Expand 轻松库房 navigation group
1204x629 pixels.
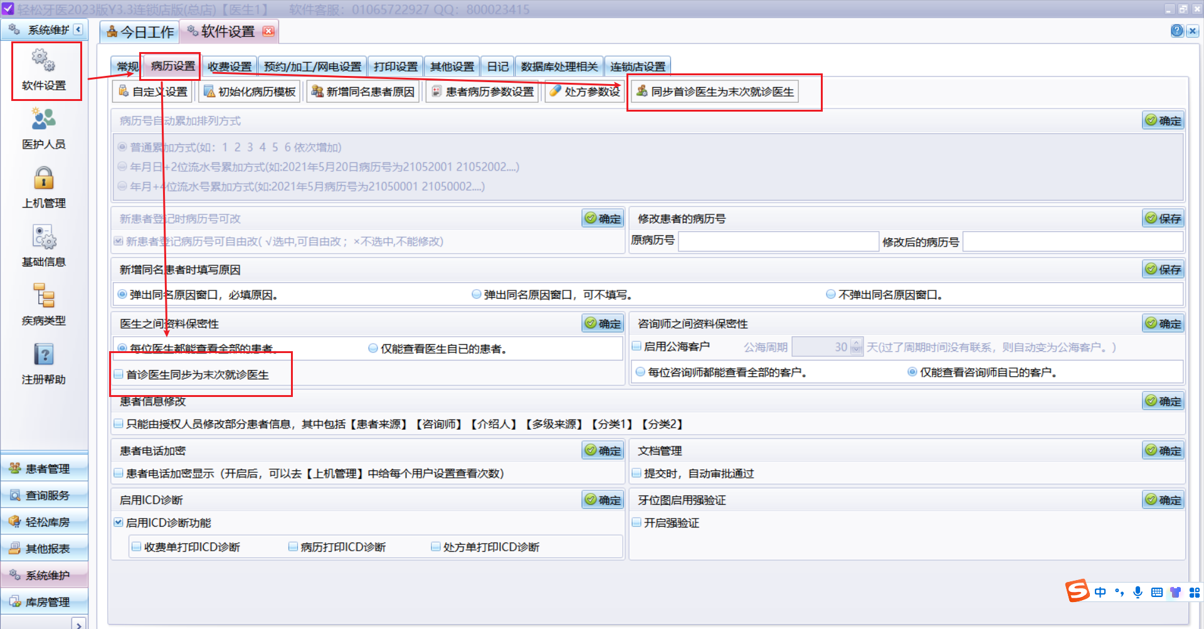(x=45, y=522)
